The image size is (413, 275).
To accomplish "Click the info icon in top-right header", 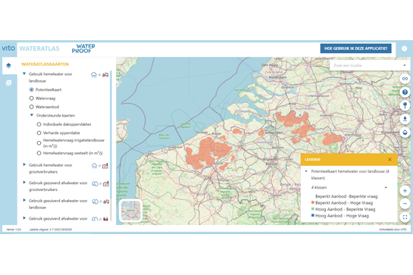I will click(x=405, y=48).
